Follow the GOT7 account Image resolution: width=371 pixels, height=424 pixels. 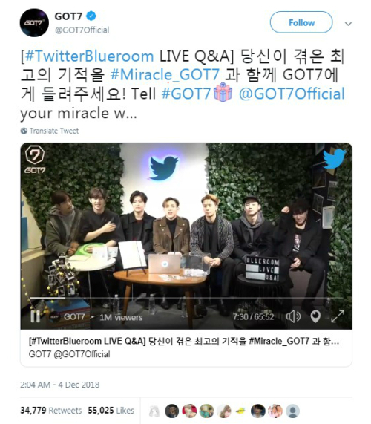click(x=301, y=22)
